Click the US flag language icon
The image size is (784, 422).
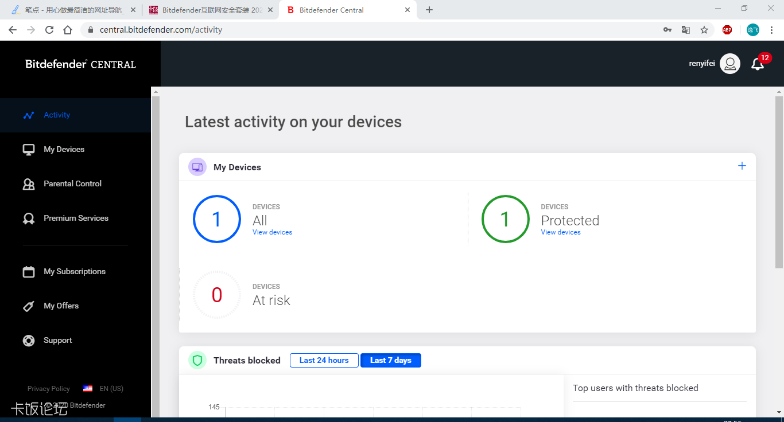(x=88, y=389)
